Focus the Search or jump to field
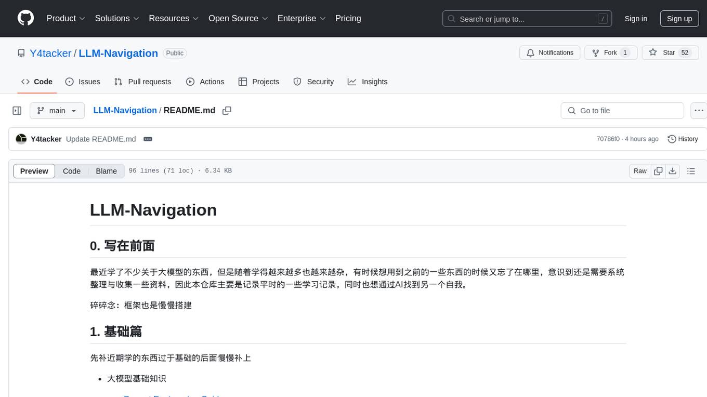 pos(527,19)
